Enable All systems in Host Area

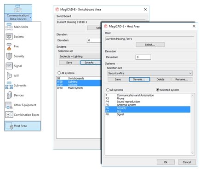(108, 90)
